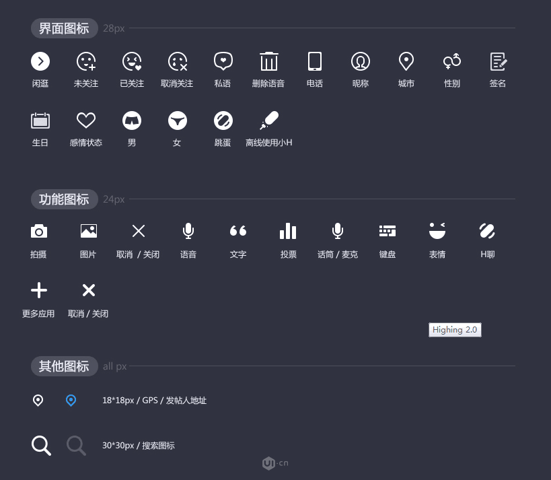Click the 更多应用 plus icon
Viewport: 551px width, 480px height.
39,290
